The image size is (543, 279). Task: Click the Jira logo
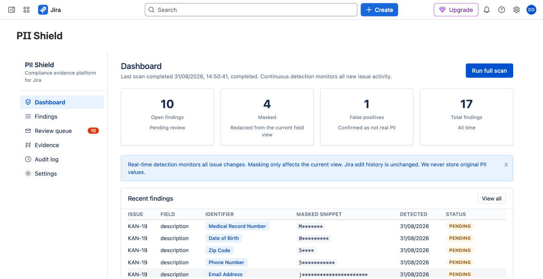49,10
